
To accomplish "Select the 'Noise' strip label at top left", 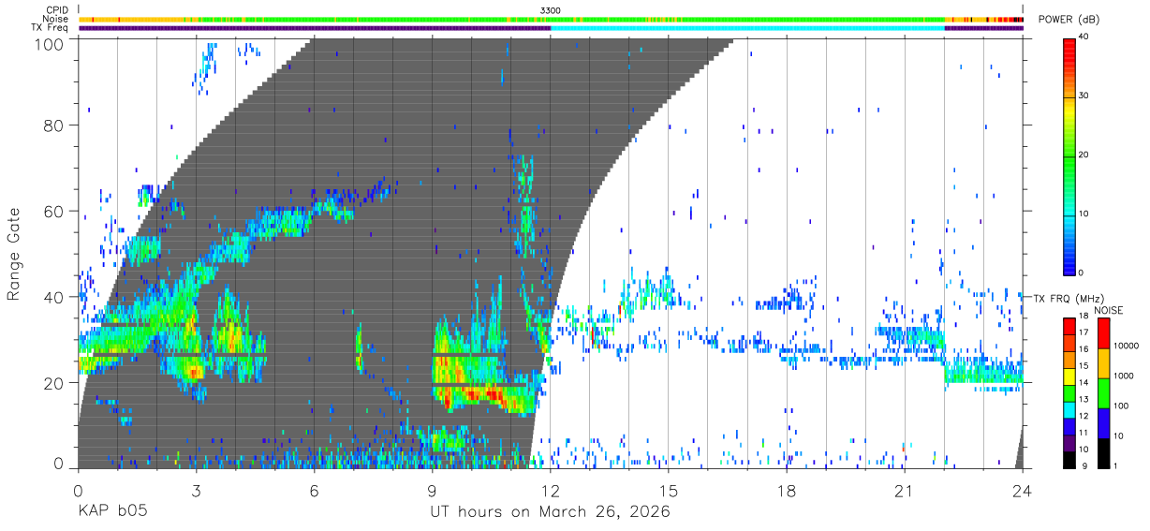I will (56, 19).
